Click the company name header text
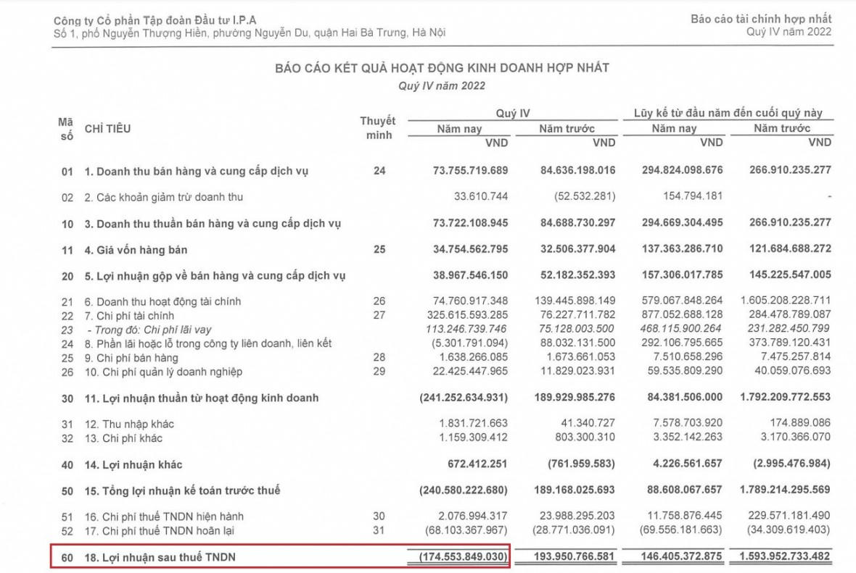Screen dimensions: 856x573 pos(155,20)
